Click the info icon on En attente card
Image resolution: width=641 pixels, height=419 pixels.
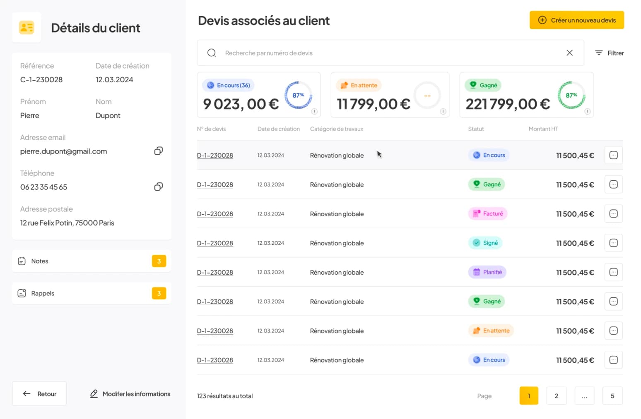(443, 112)
